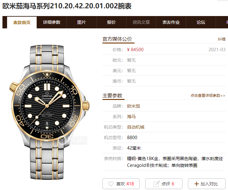The width and height of the screenshot is (228, 190).
Task: Open the 海马 series link
Action: click(131, 117)
